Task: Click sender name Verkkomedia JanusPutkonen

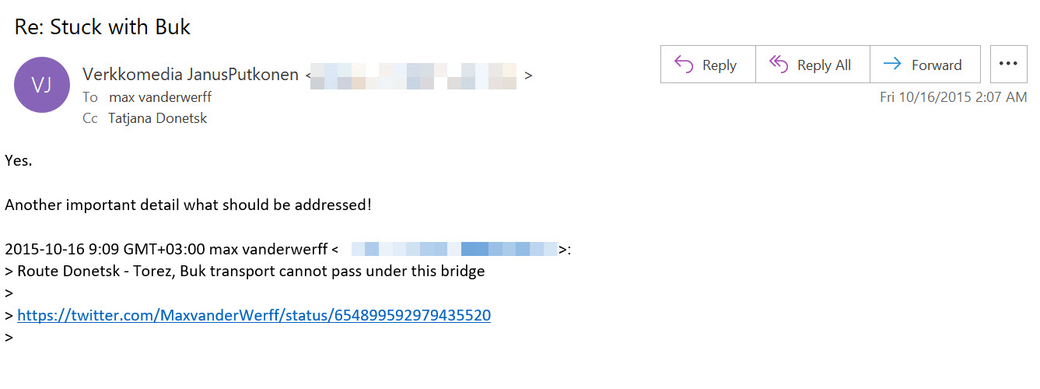Action: pyautogui.click(x=191, y=75)
